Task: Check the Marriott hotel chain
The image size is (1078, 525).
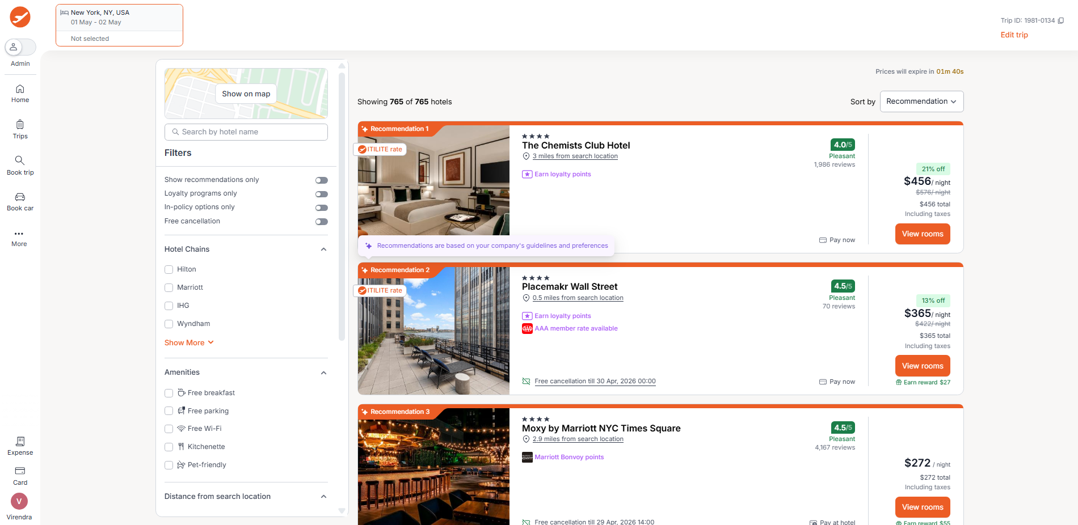Action: [x=169, y=288]
